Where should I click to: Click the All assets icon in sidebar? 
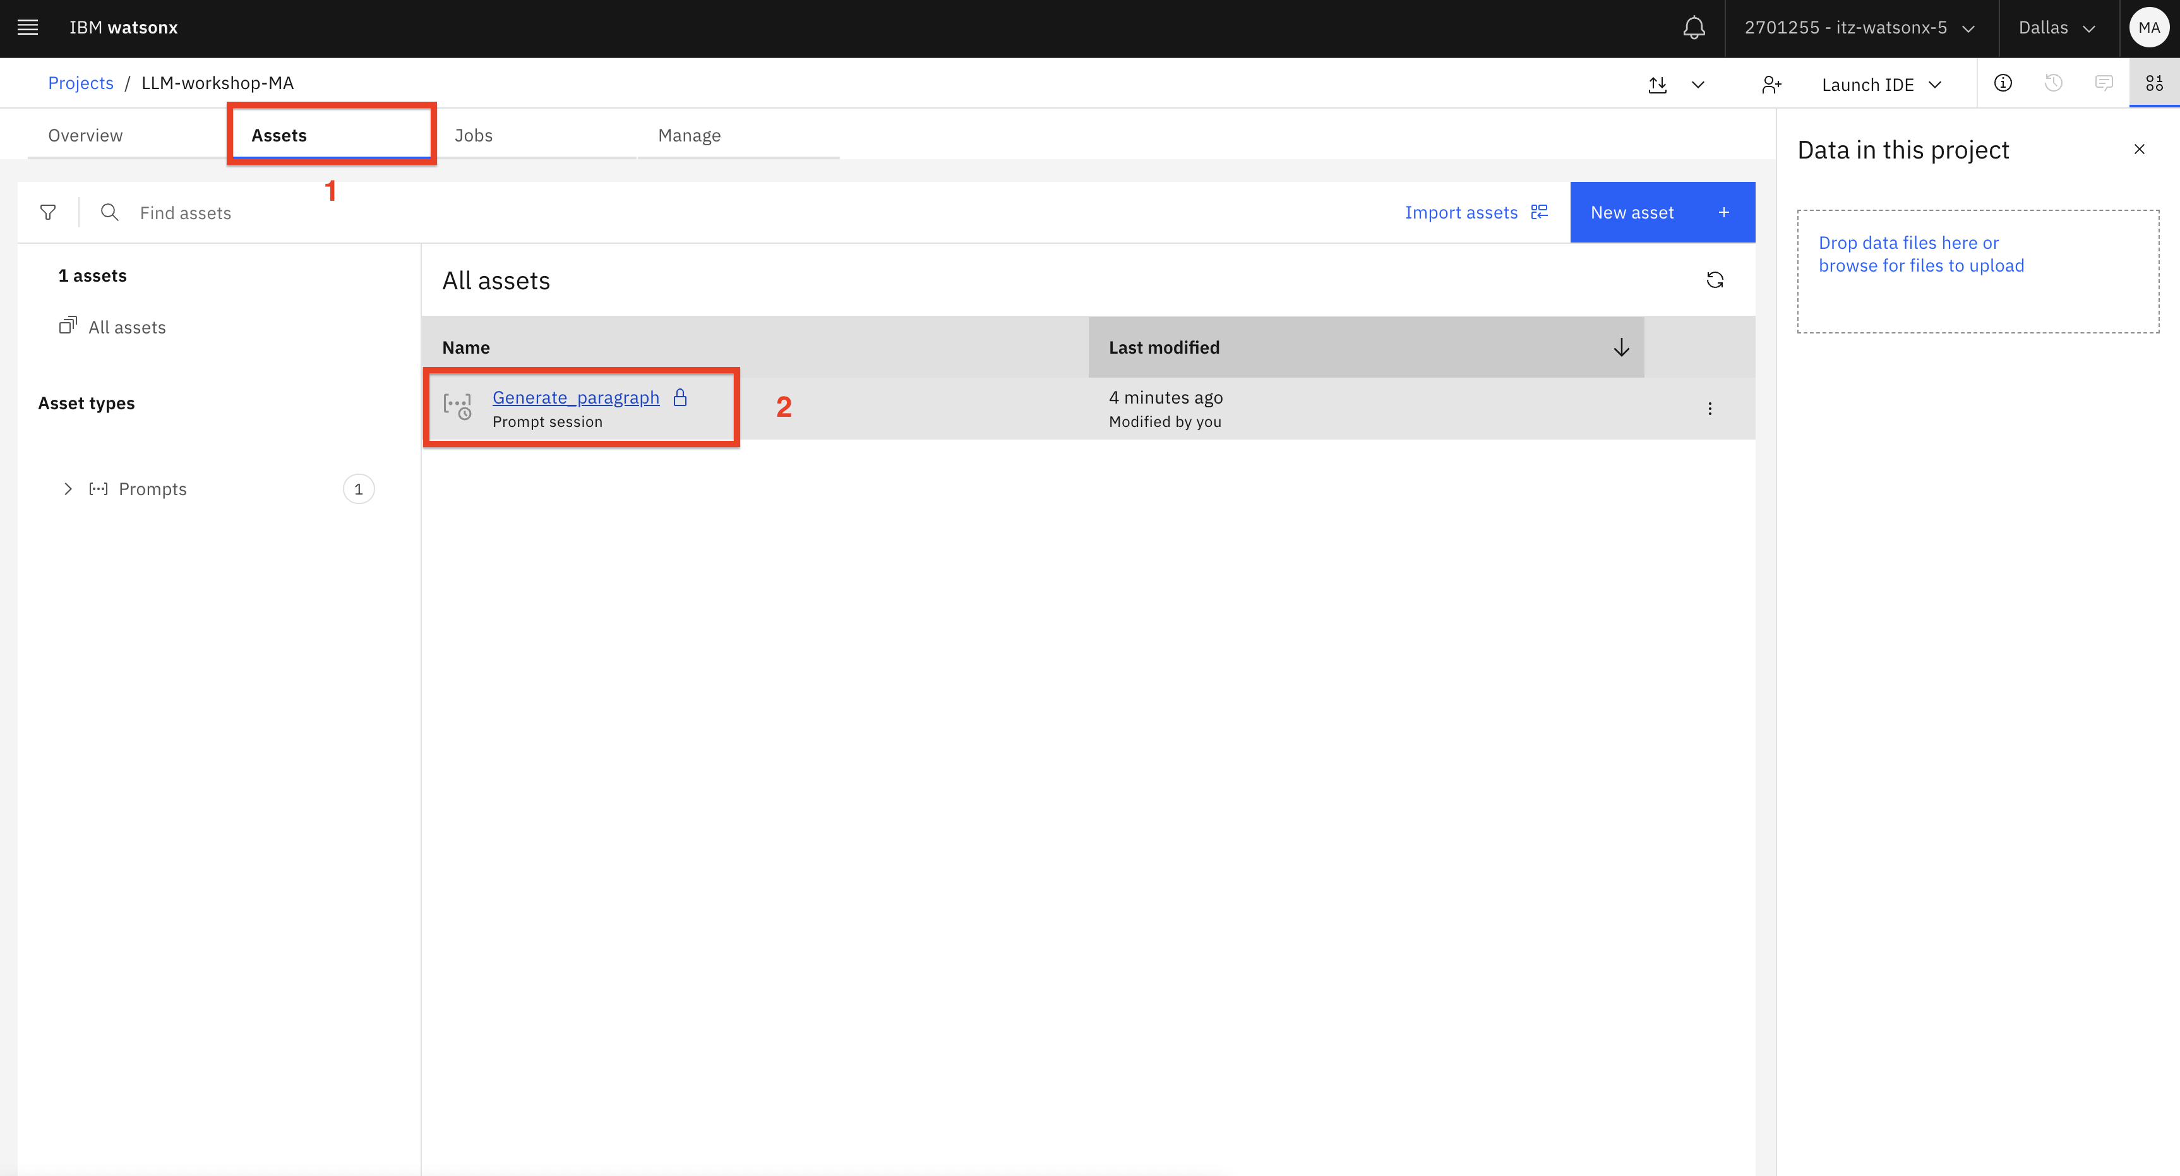pyautogui.click(x=68, y=325)
